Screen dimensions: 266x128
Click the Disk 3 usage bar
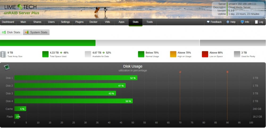pos(65,93)
